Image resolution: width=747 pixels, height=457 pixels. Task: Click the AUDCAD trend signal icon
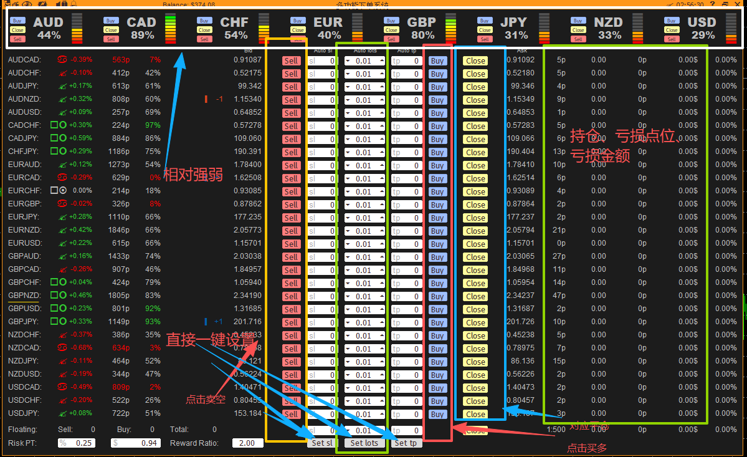(62, 60)
